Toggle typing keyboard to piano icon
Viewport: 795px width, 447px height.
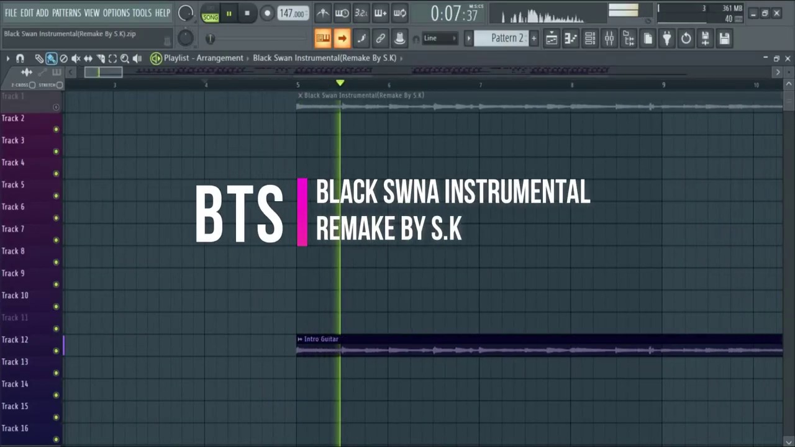(x=322, y=38)
